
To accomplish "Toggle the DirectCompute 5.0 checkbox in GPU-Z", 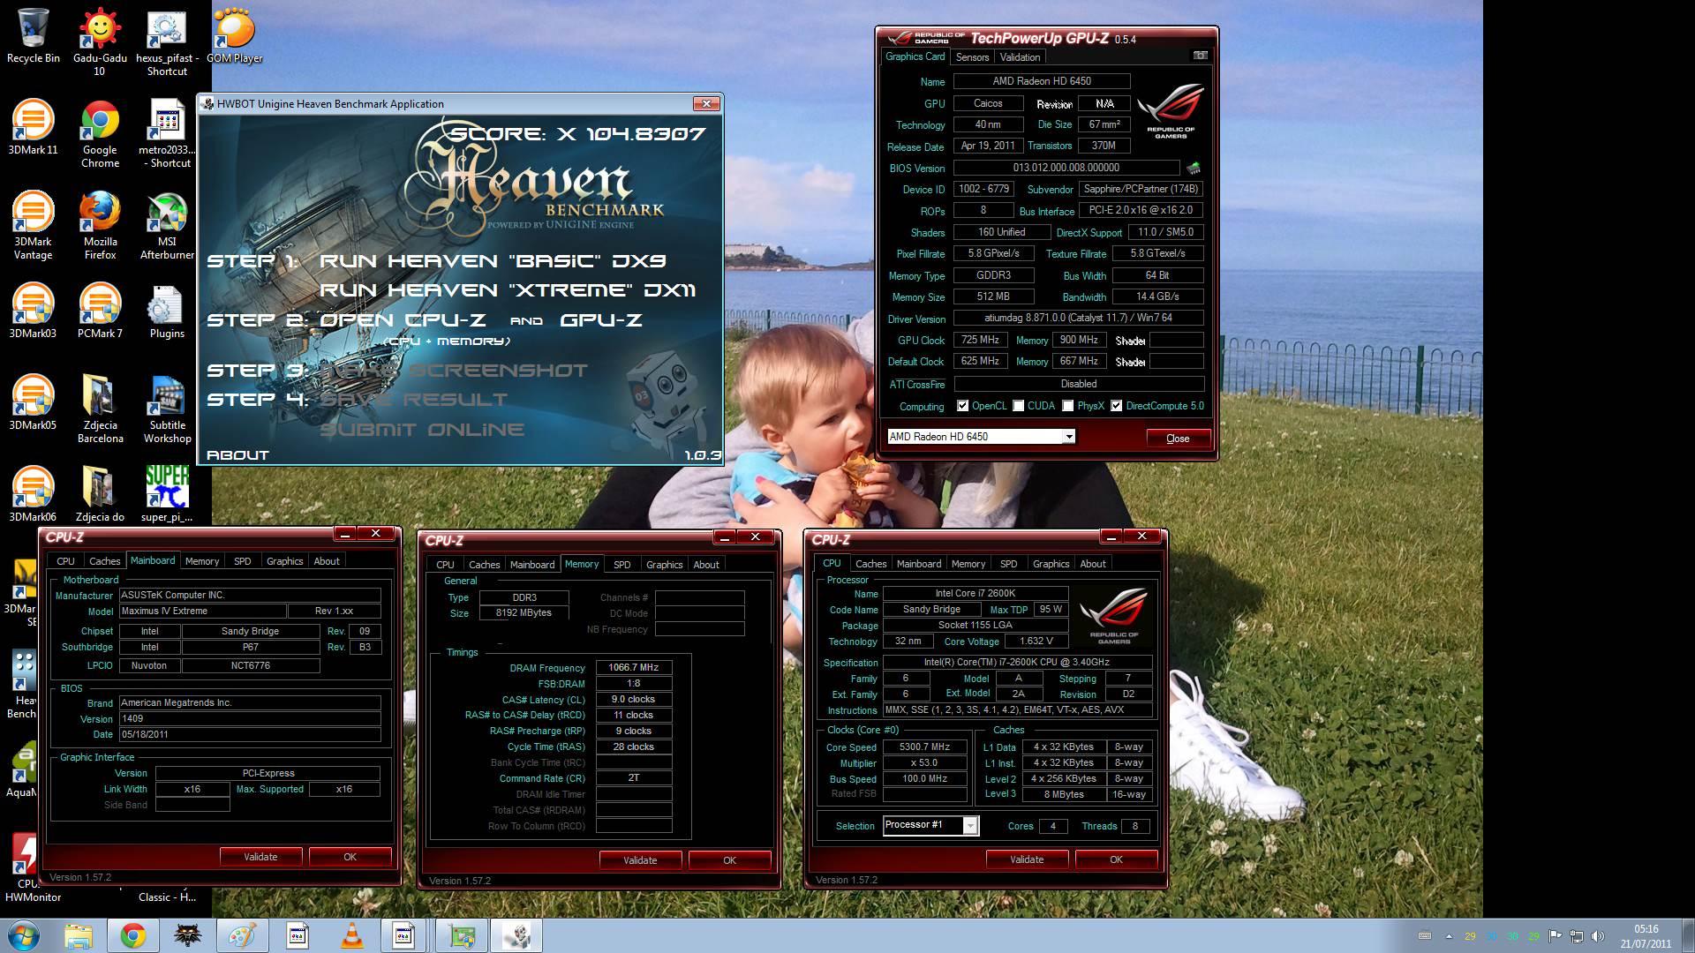I will (1117, 406).
